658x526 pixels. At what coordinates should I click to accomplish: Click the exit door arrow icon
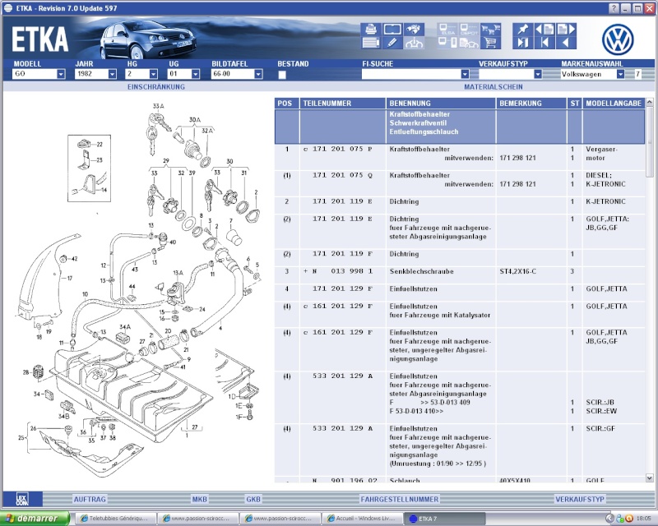pyautogui.click(x=523, y=43)
